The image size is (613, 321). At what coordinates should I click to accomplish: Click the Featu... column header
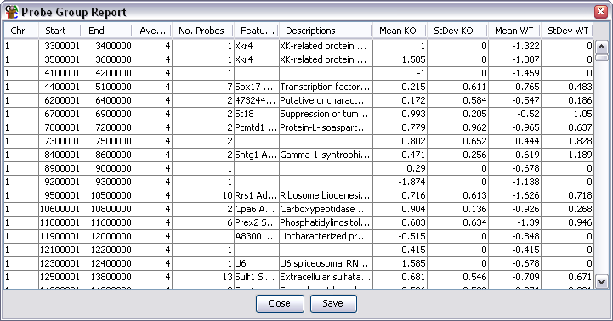[x=256, y=31]
